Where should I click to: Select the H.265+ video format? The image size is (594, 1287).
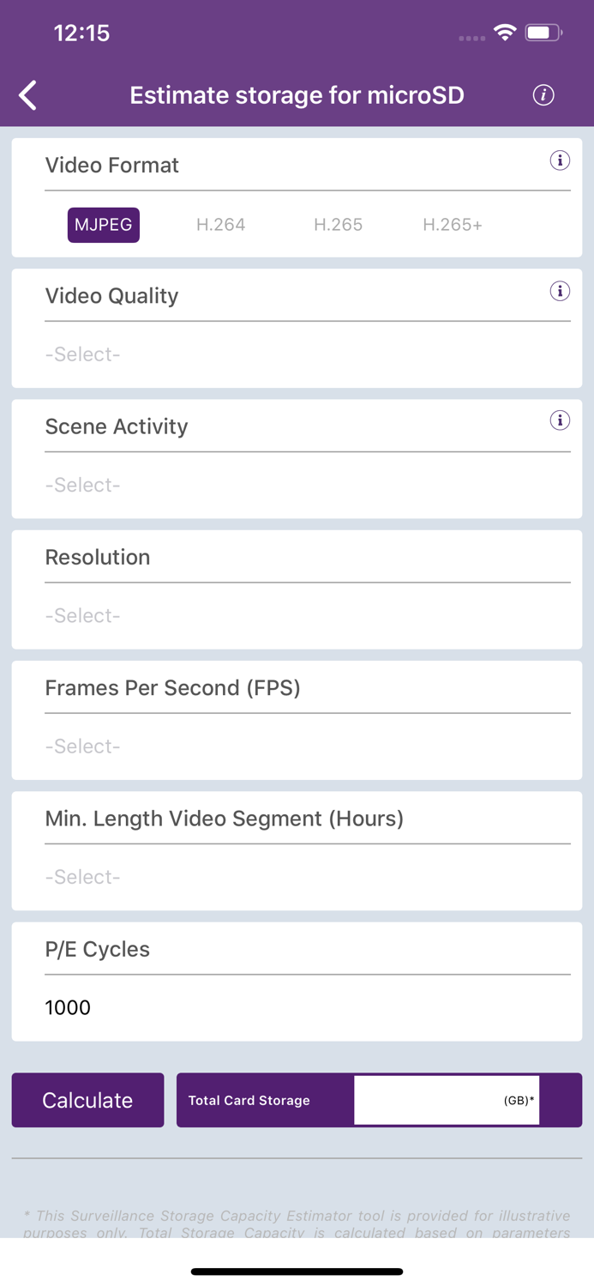click(x=453, y=225)
